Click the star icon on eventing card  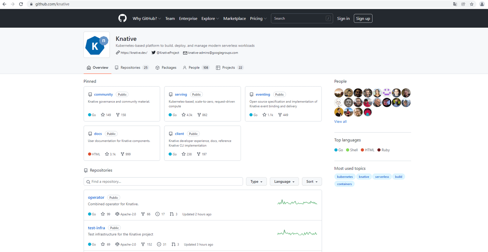[264, 115]
